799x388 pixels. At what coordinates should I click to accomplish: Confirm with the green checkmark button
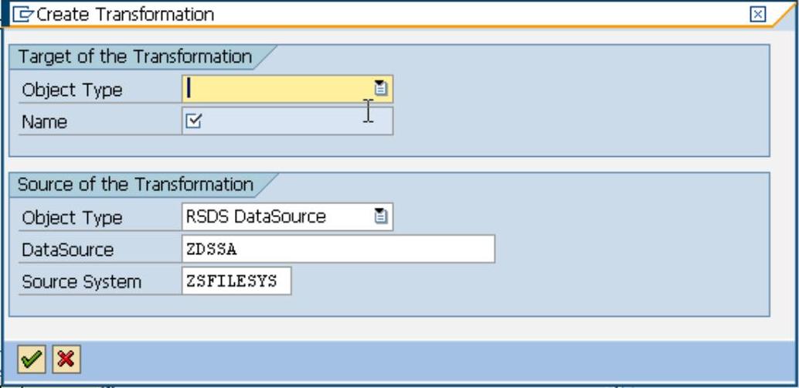30,359
